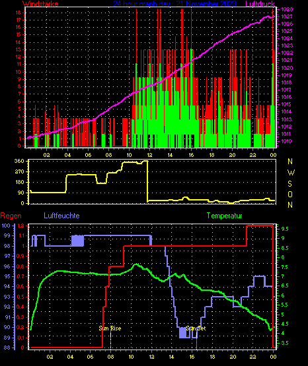Click the 00 hour tick under bottom chart

[273, 357]
